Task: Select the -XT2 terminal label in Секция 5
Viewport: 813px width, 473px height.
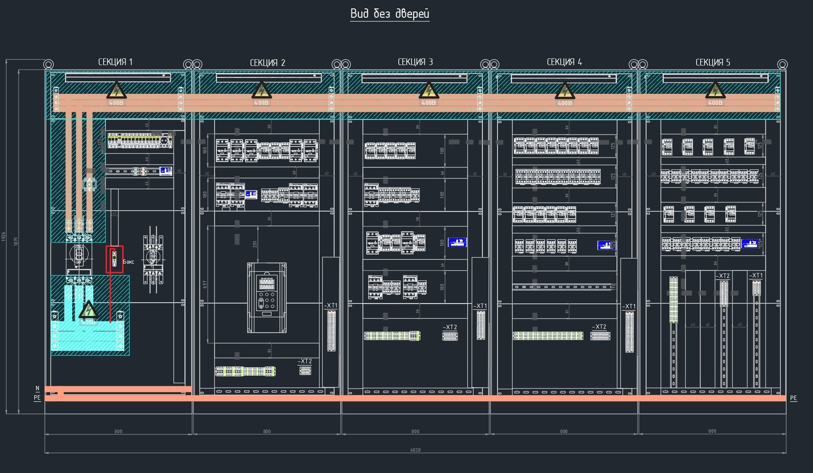Action: (722, 276)
